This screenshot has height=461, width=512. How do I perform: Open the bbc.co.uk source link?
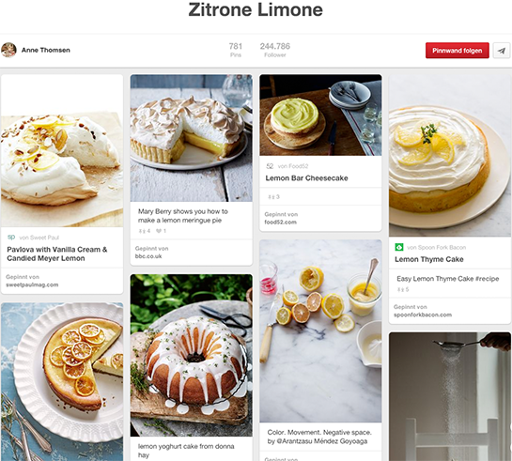pyautogui.click(x=148, y=256)
